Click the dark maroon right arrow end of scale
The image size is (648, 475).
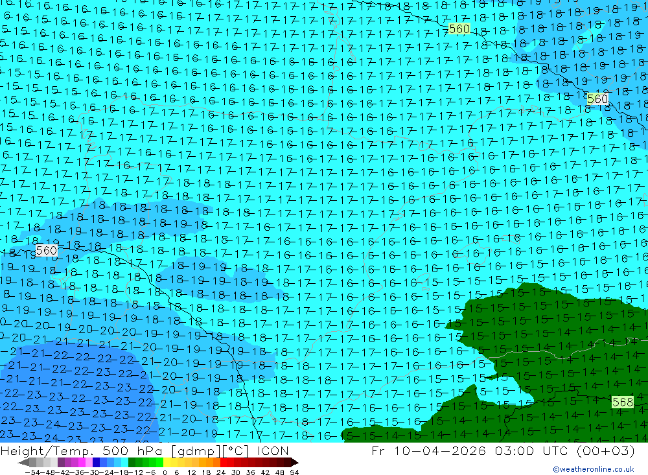pyautogui.click(x=294, y=462)
